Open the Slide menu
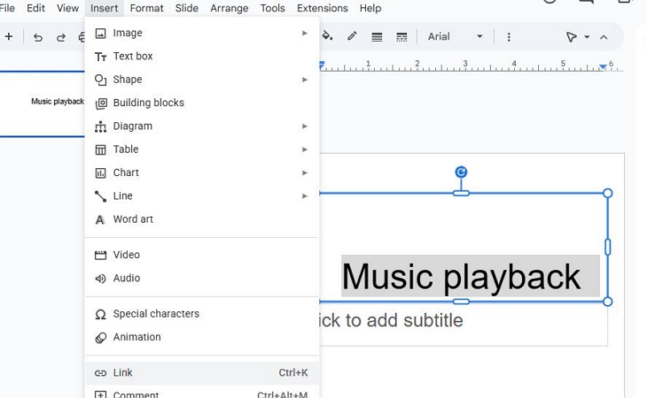The image size is (647, 398). pyautogui.click(x=186, y=8)
